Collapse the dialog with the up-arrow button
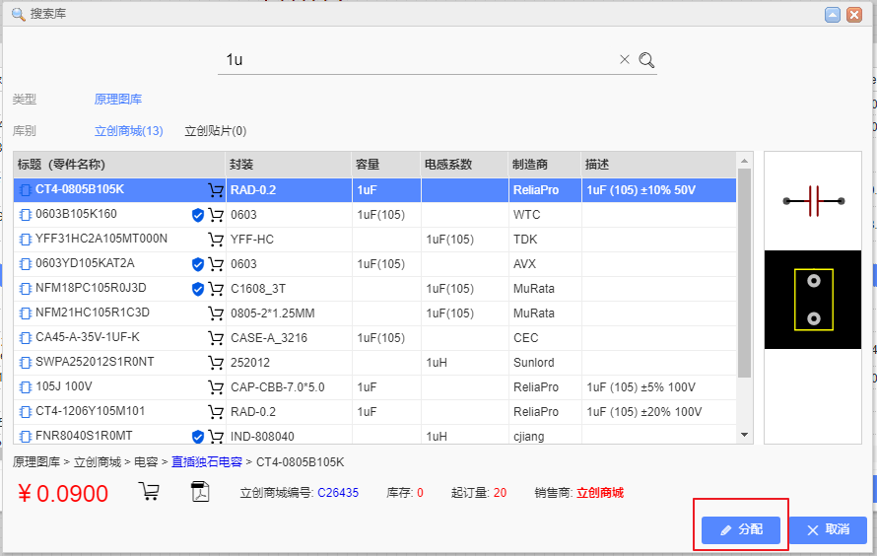This screenshot has height=556, width=877. click(x=833, y=15)
